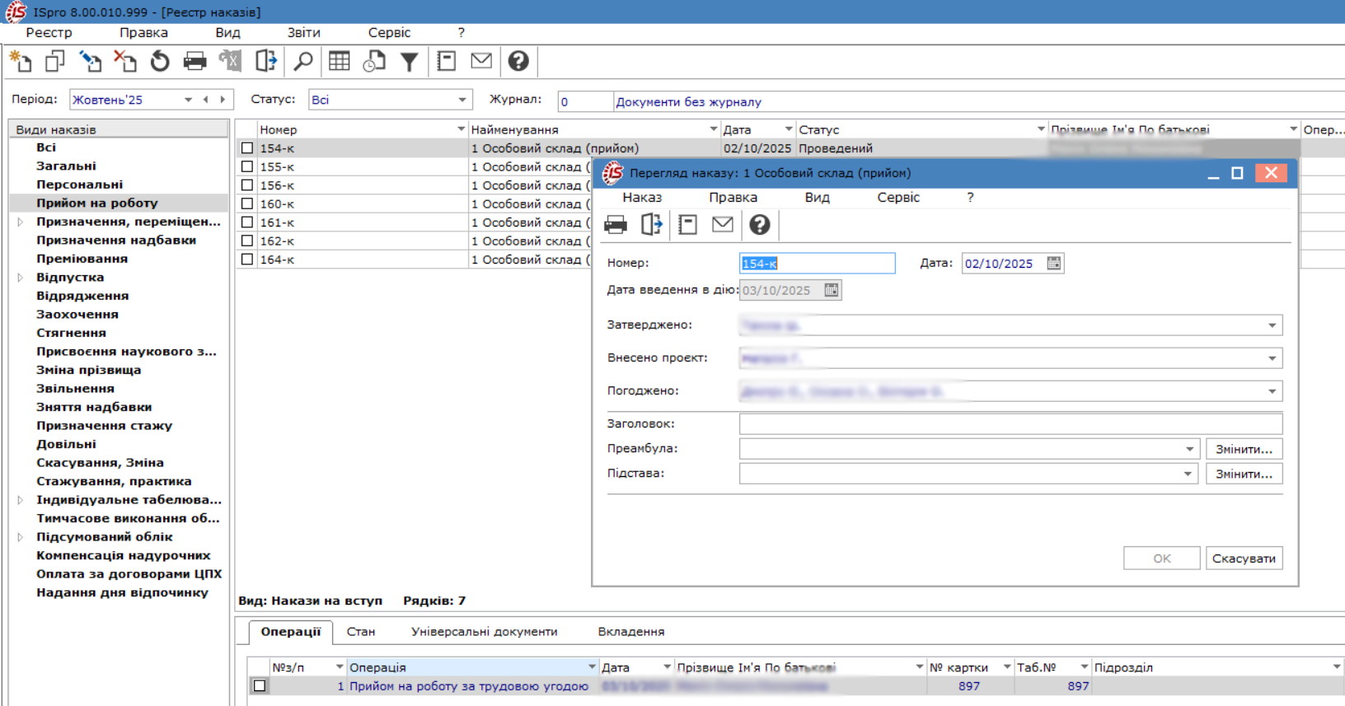
Task: Click the Filter funnel icon
Action: [x=409, y=61]
